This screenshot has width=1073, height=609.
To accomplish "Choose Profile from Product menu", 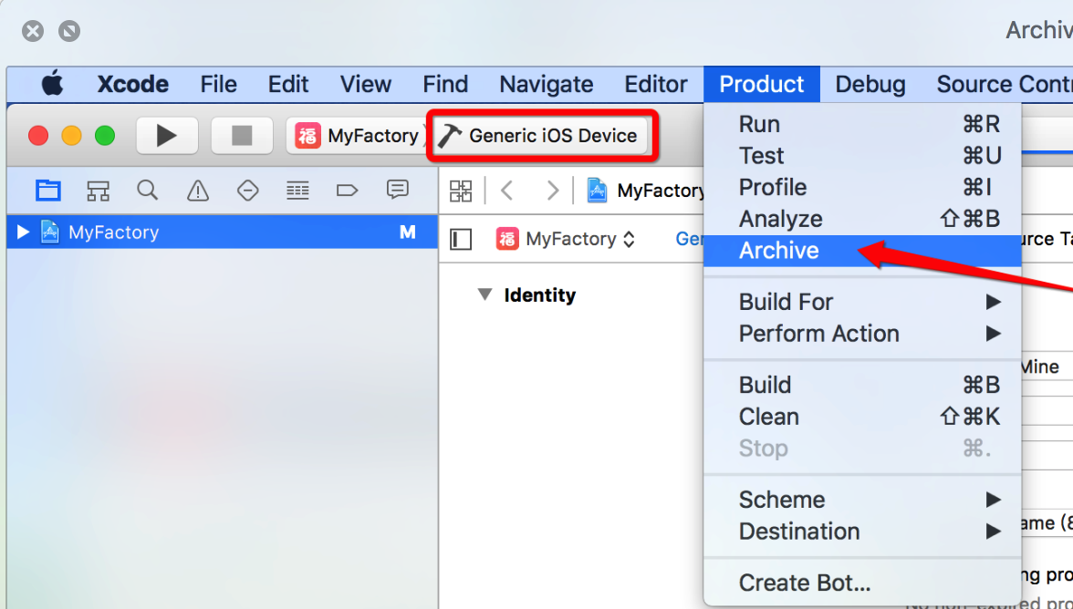I will pos(862,187).
